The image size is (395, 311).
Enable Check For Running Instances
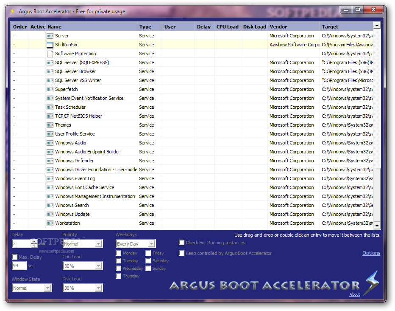(181, 243)
